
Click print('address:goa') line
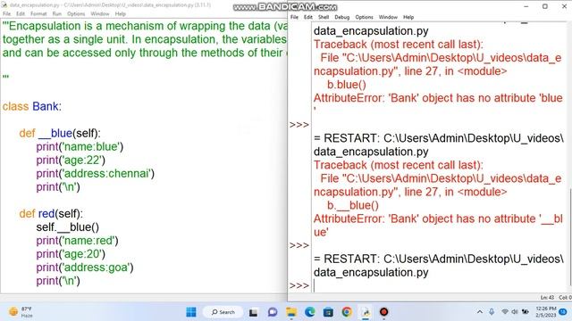pos(85,267)
